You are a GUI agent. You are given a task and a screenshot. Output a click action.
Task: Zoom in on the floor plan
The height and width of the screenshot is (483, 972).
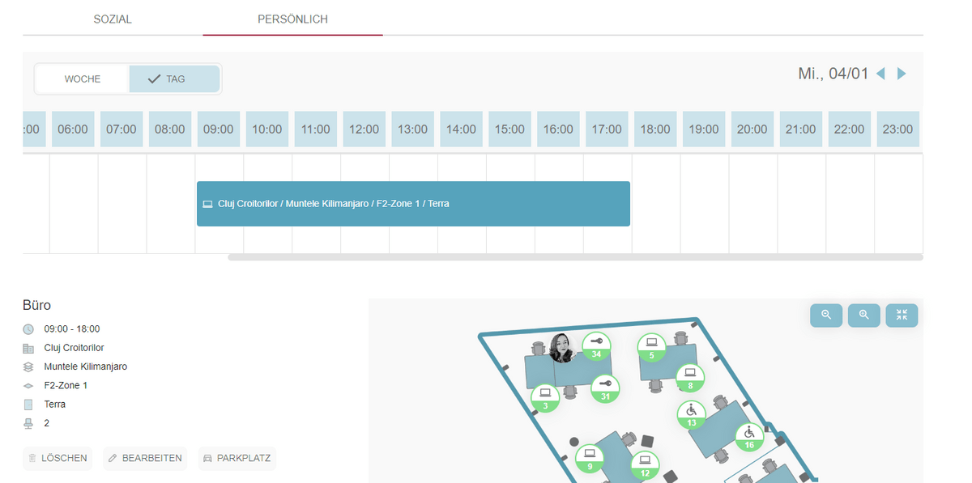(863, 316)
